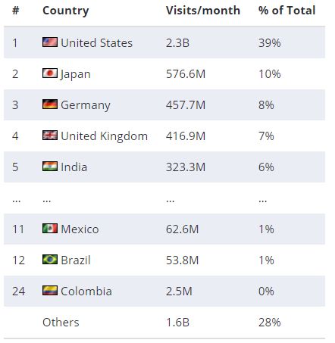The image size is (335, 343).
Task: Click the % of Total header
Action: (x=286, y=11)
